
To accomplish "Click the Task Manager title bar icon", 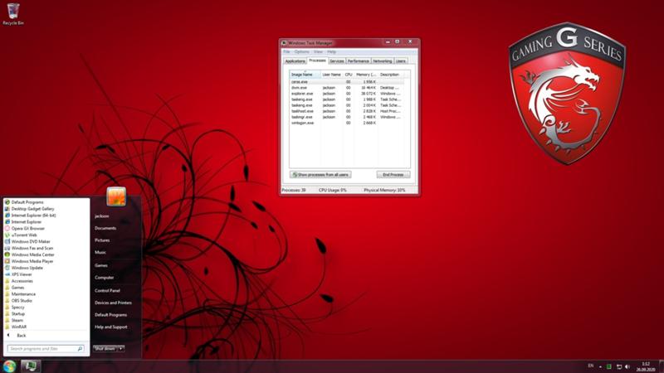I will click(x=284, y=43).
